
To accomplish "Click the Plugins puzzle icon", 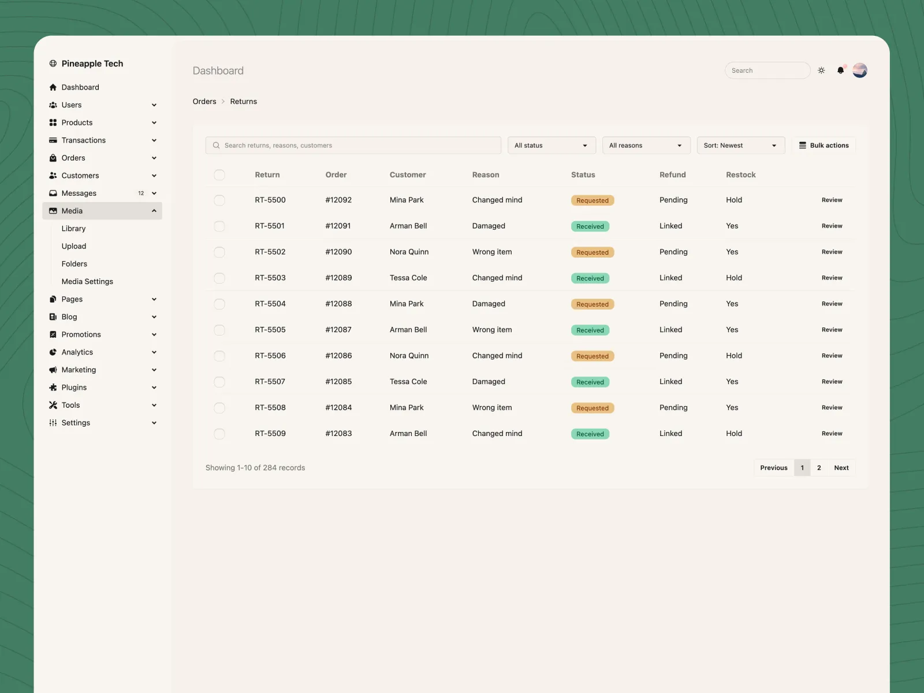I will coord(53,388).
